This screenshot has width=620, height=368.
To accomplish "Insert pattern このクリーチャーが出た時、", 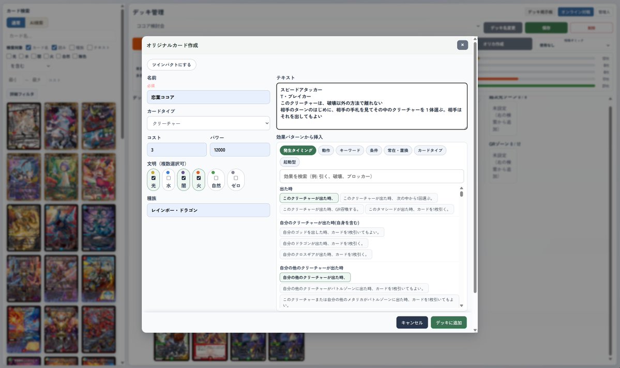I will 309,198.
